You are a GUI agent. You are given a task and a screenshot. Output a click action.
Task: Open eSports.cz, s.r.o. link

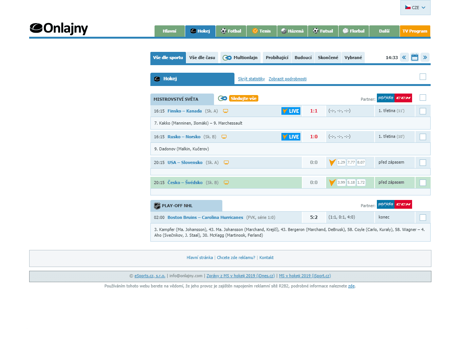coord(150,276)
